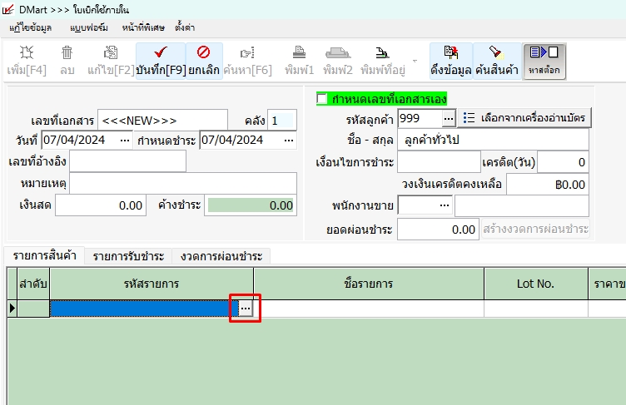Click the highlighted รหัสรายการ cell in first row
Image resolution: width=626 pixels, height=405 pixels.
(144, 309)
